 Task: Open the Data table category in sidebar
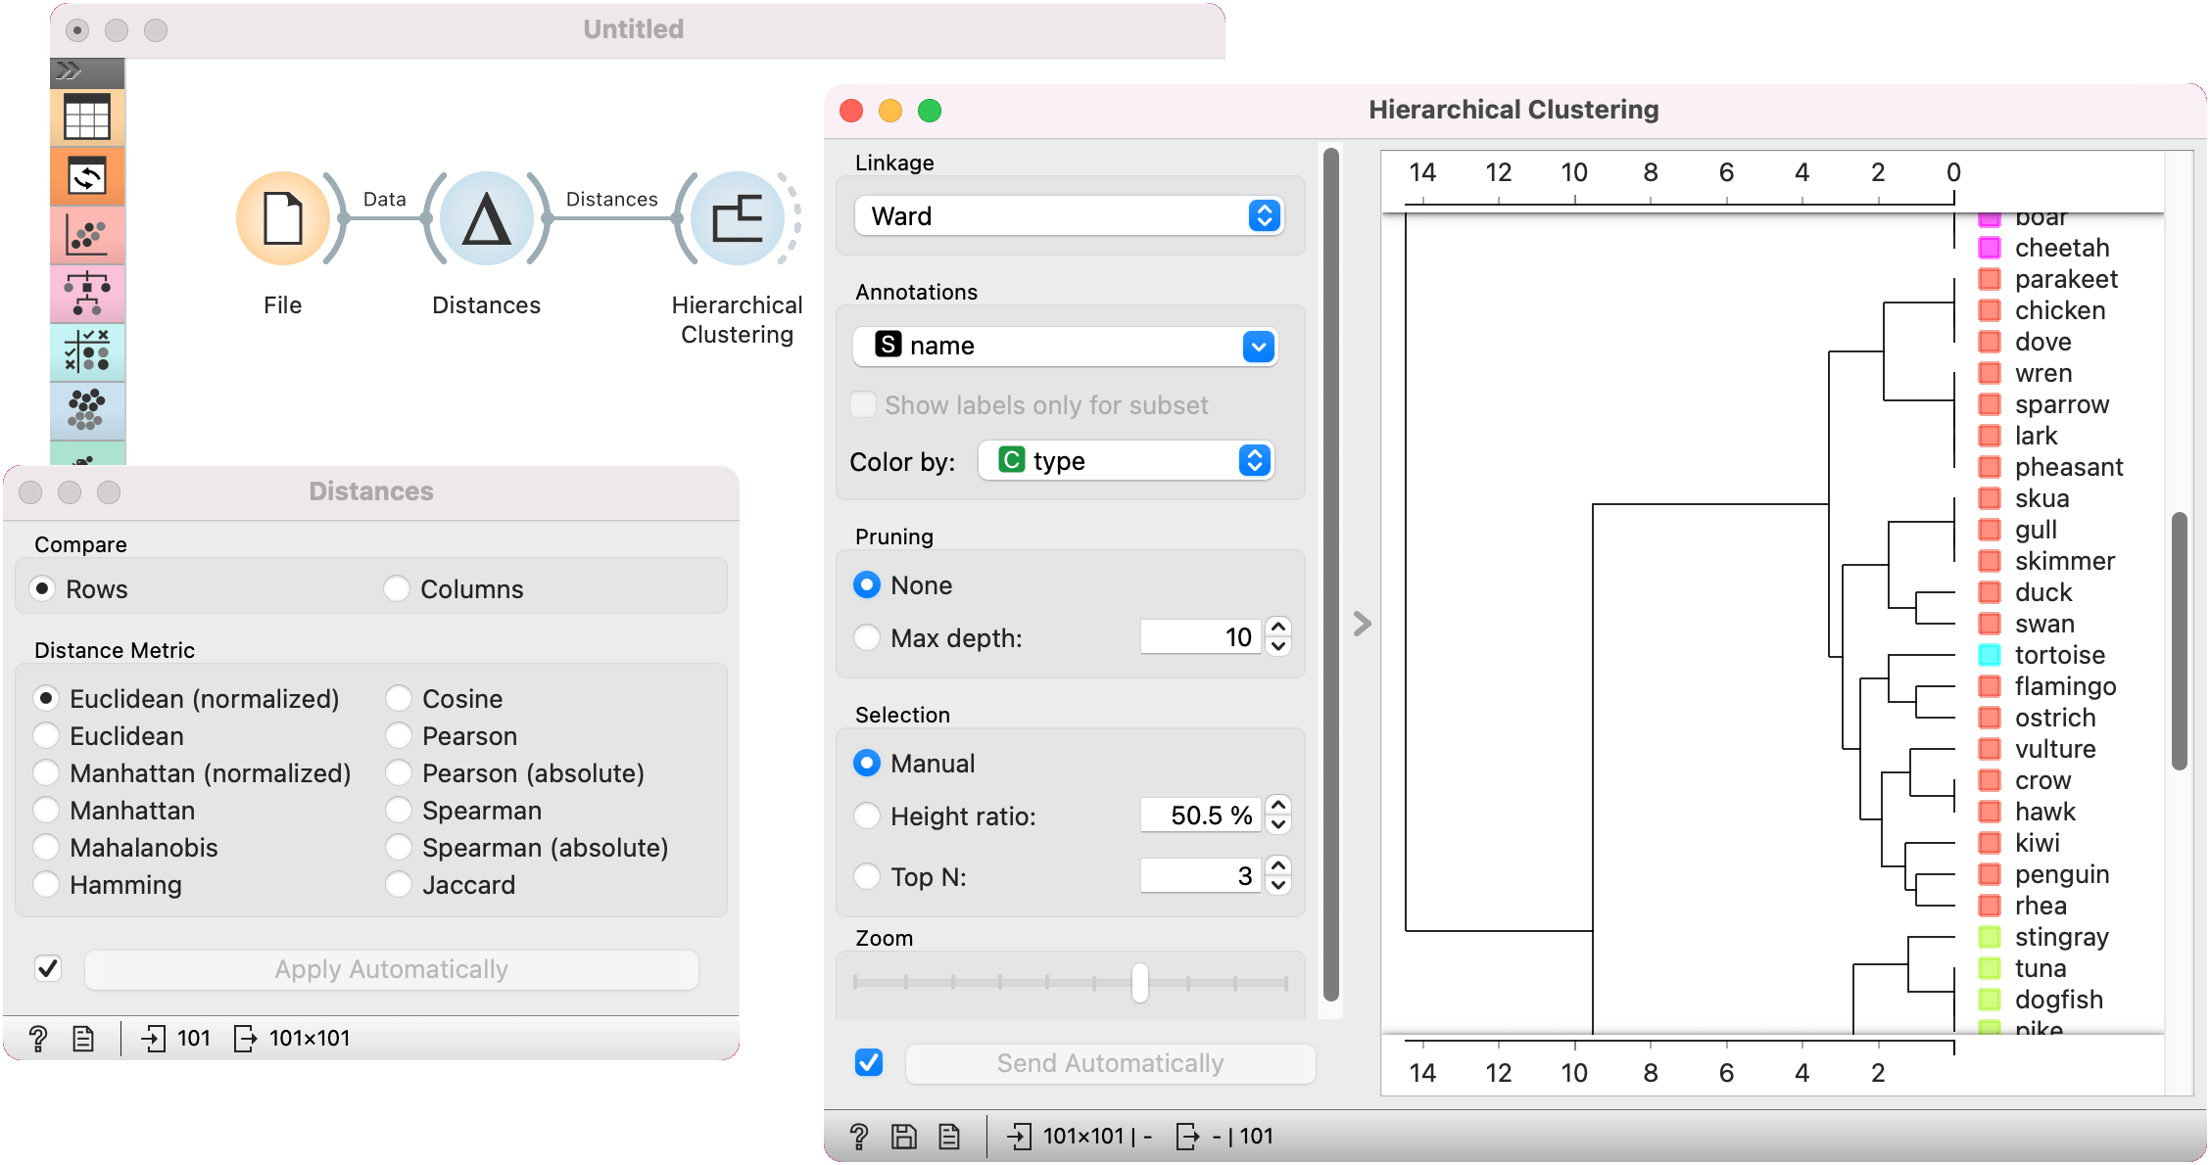pos(87,117)
